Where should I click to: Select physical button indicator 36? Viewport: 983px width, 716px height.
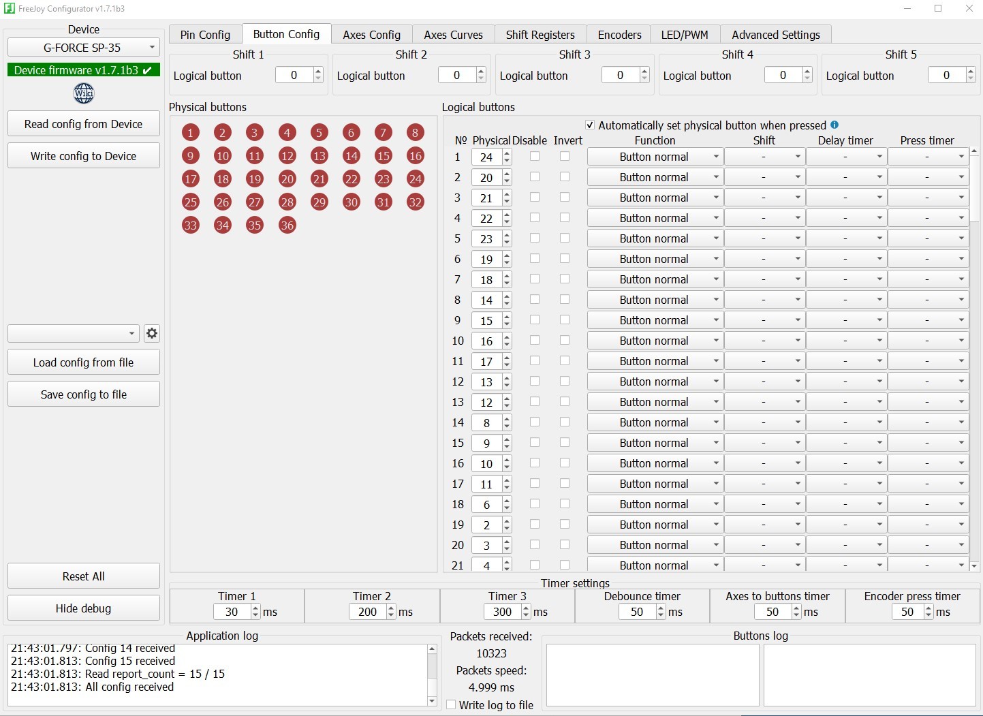click(x=287, y=225)
